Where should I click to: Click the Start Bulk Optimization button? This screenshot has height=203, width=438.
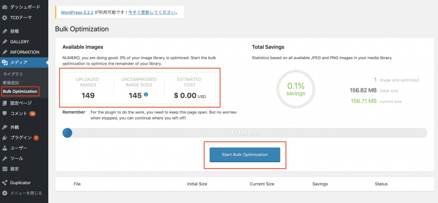pos(245,155)
